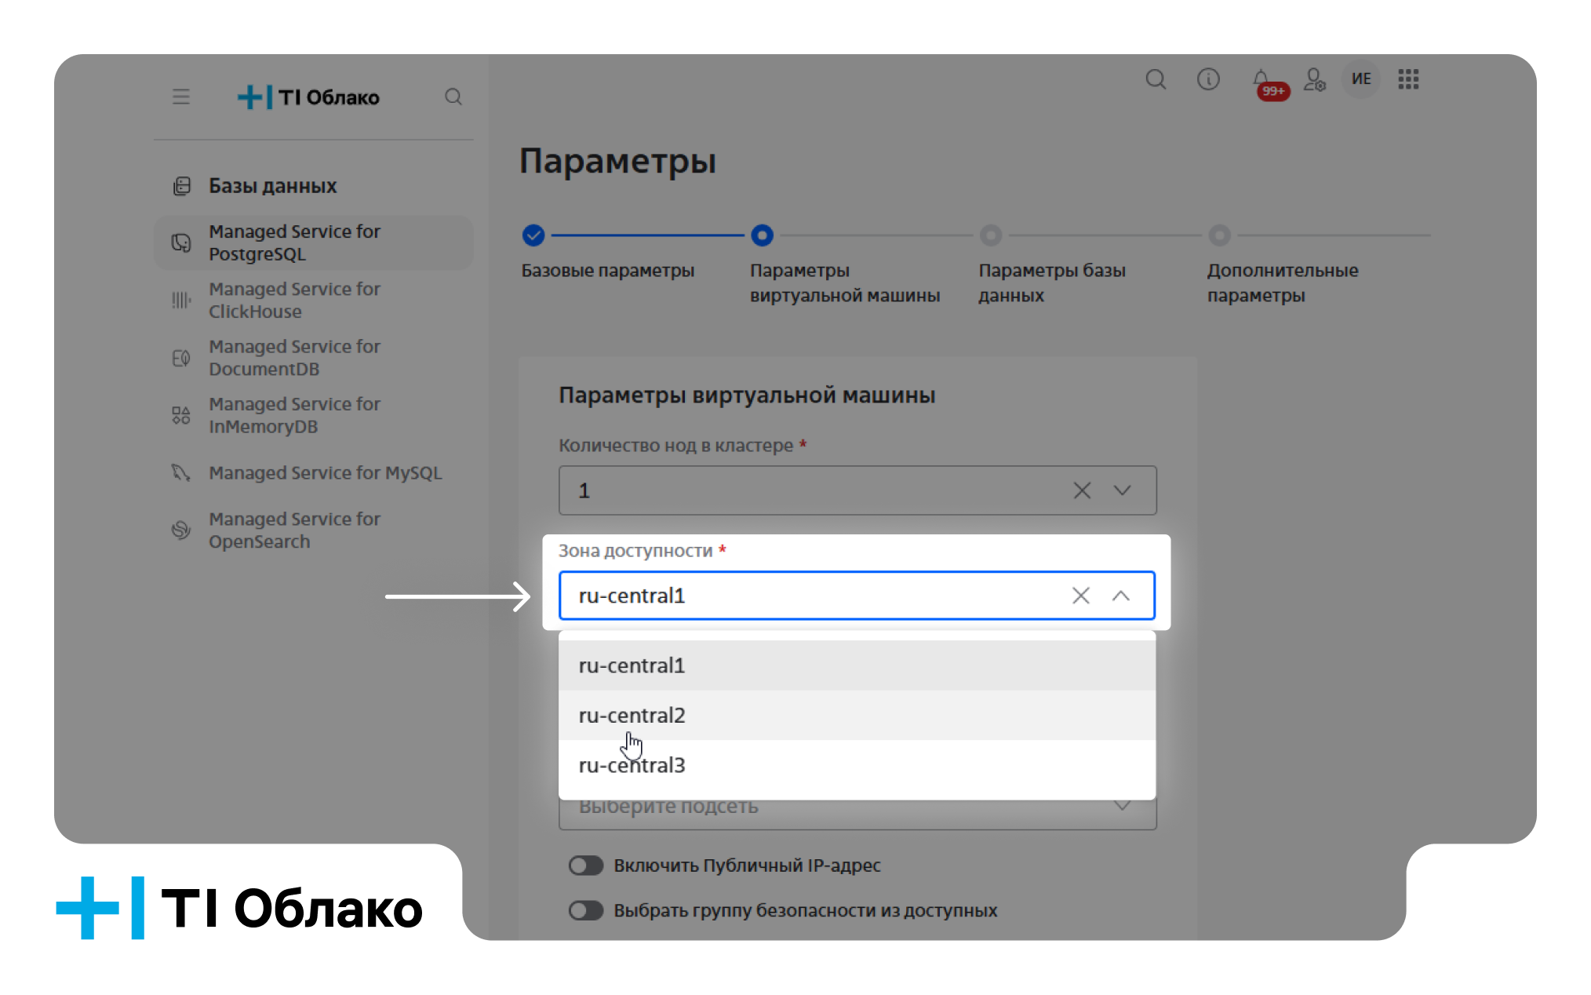Open the search magnifier in top bar
This screenshot has width=1591, height=995.
[x=1156, y=79]
